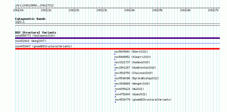The width and height of the screenshot is (227, 112).
Task: Click the purple nsv6554773 variant bar
Action: [117, 38]
